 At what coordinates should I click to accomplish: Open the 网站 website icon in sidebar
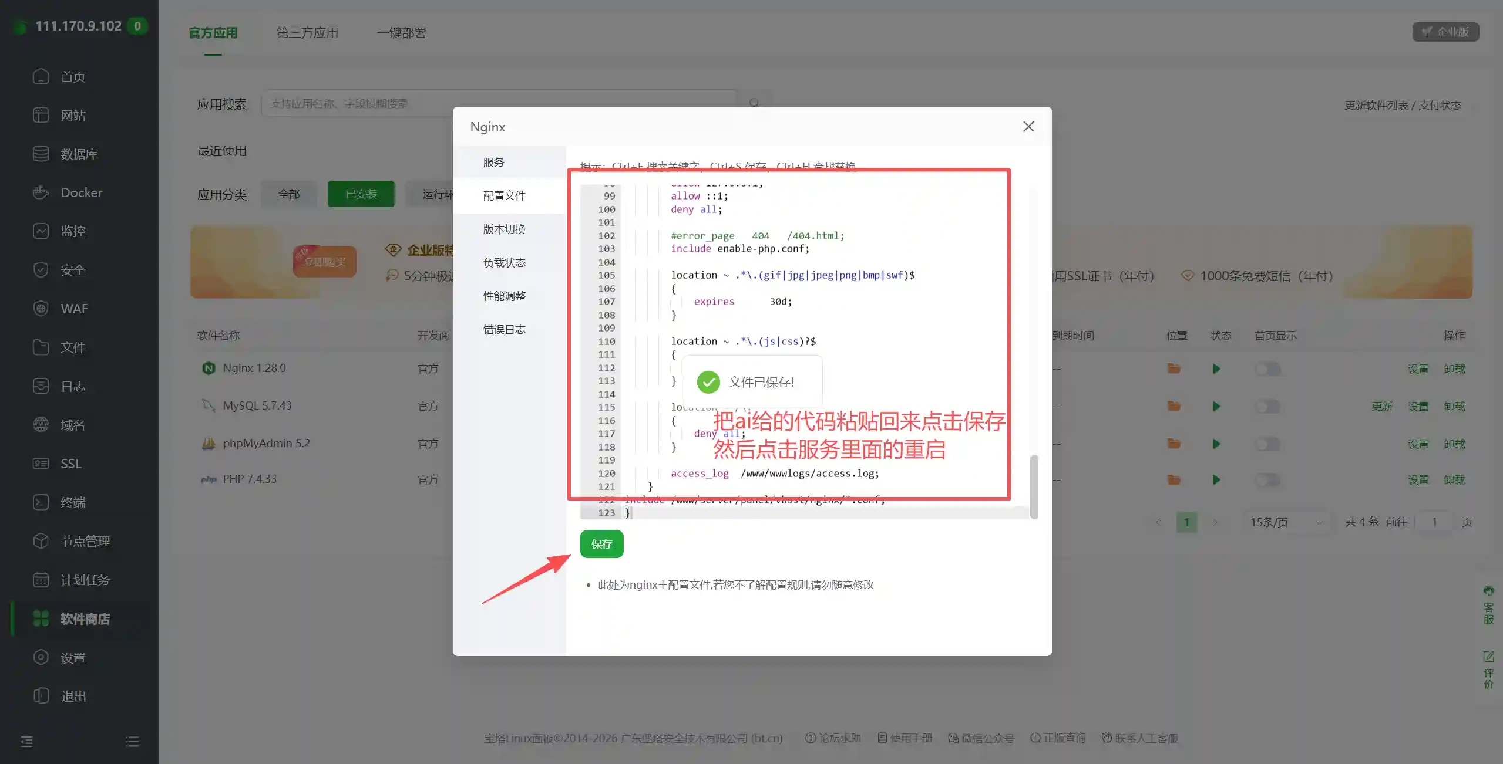click(41, 115)
